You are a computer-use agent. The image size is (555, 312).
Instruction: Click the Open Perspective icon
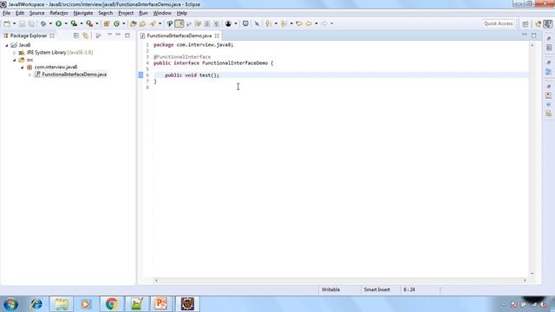tap(526, 23)
